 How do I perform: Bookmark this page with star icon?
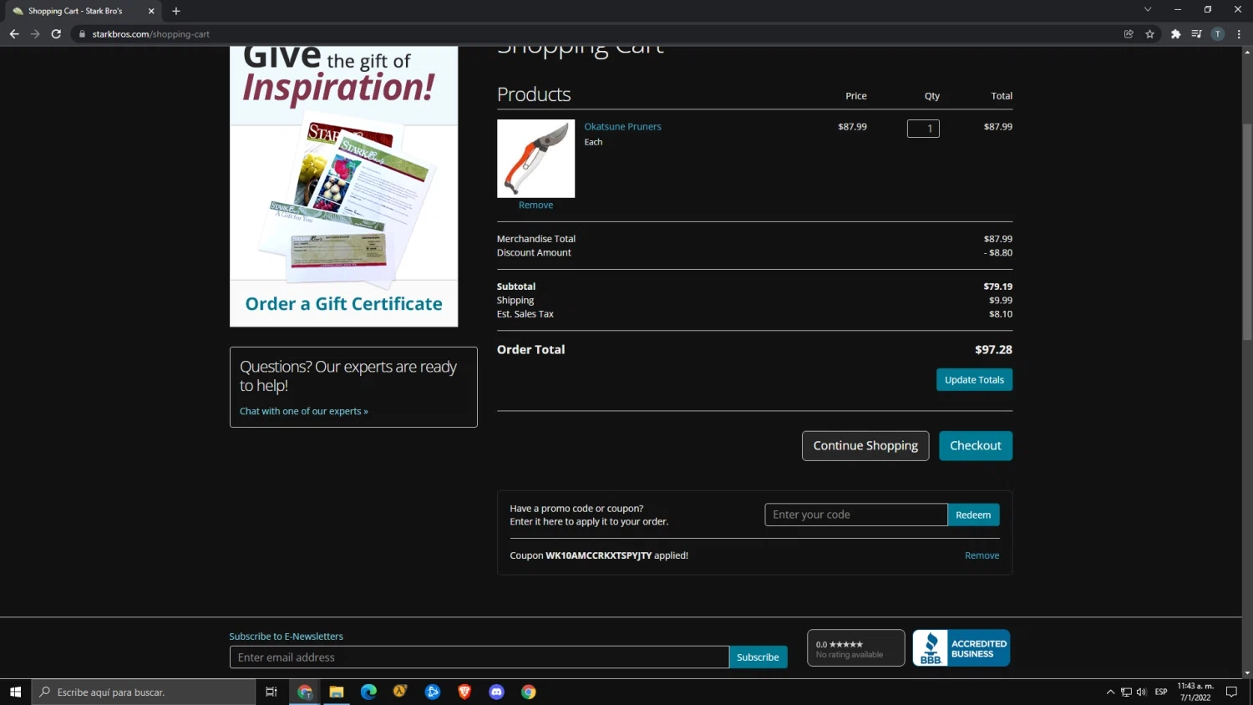click(x=1150, y=34)
